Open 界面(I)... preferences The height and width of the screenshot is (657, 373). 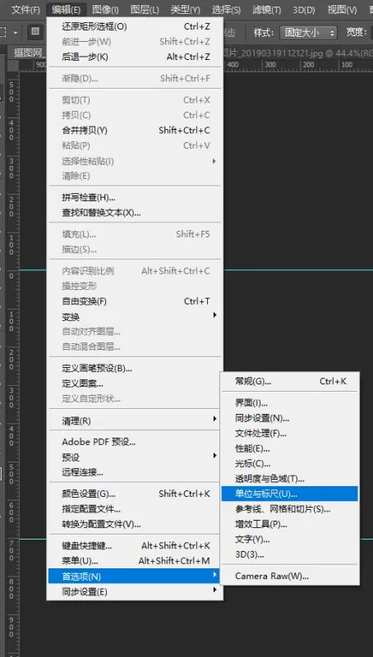pyautogui.click(x=289, y=403)
